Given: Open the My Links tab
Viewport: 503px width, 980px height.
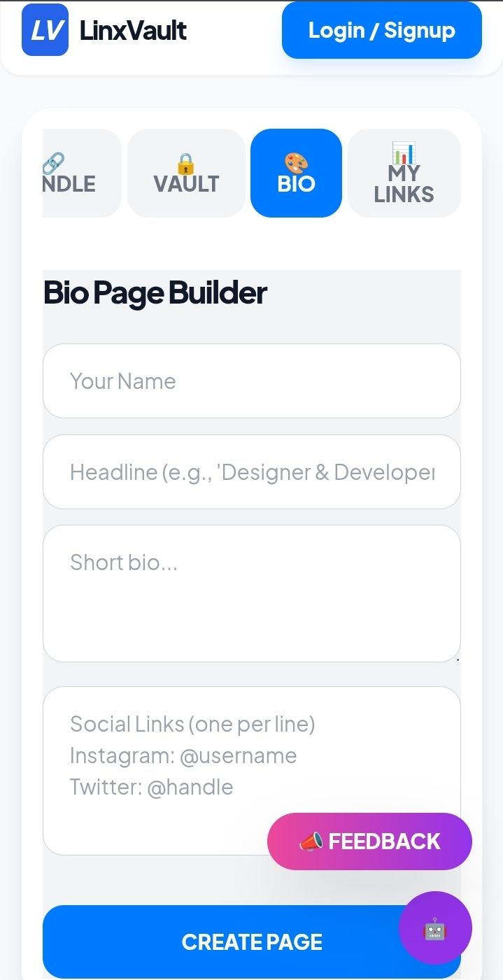Looking at the screenshot, I should point(404,183).
